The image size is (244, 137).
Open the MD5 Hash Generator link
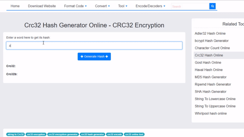210,77
